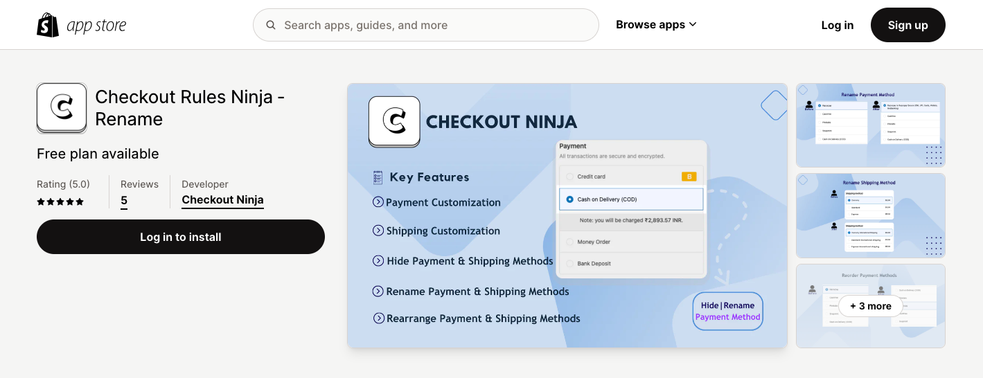983x378 pixels.
Task: Click arrow icon beside Payment Customization
Action: tap(378, 202)
